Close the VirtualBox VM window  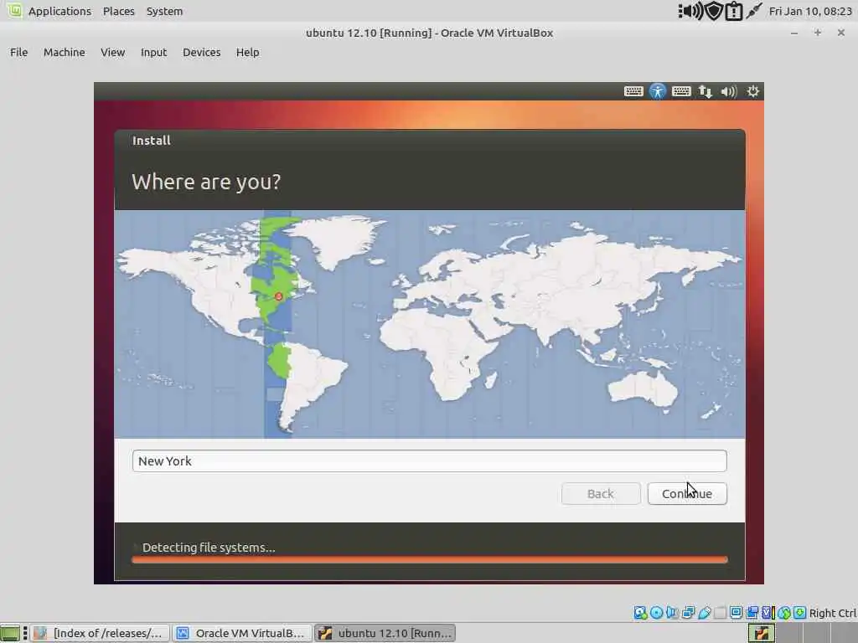(841, 33)
